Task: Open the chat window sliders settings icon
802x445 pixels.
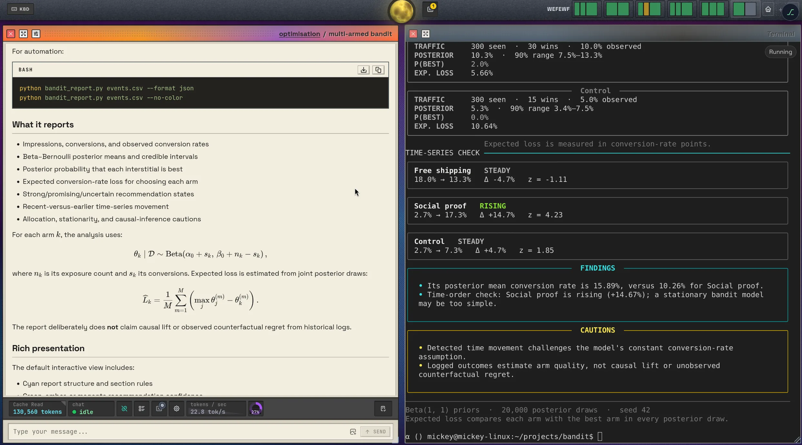Action: click(x=36, y=34)
